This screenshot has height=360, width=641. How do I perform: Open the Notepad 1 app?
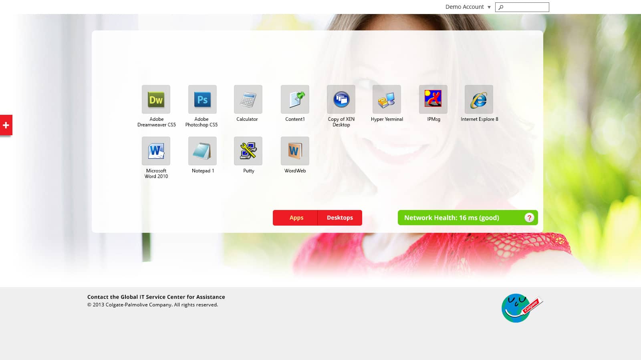click(x=202, y=151)
